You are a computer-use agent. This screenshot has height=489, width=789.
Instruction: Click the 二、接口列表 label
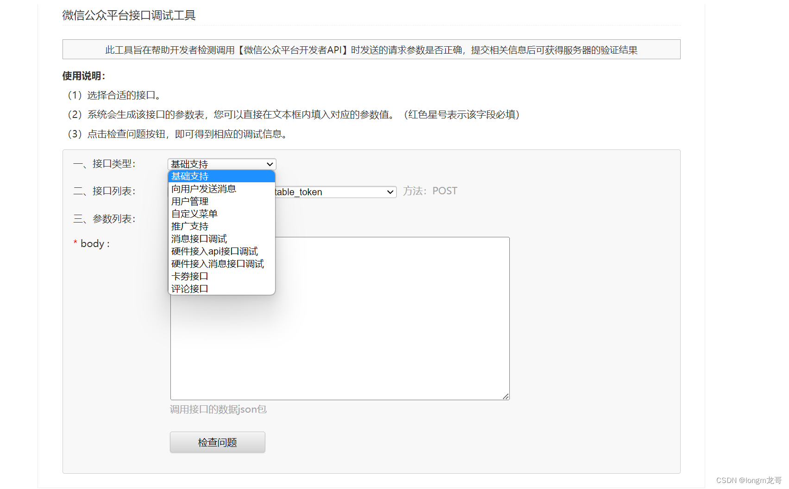pyautogui.click(x=104, y=191)
